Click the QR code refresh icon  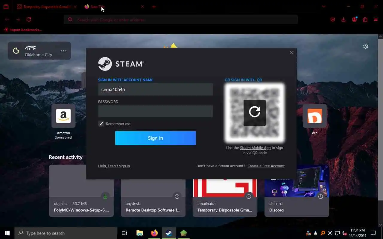click(x=255, y=113)
